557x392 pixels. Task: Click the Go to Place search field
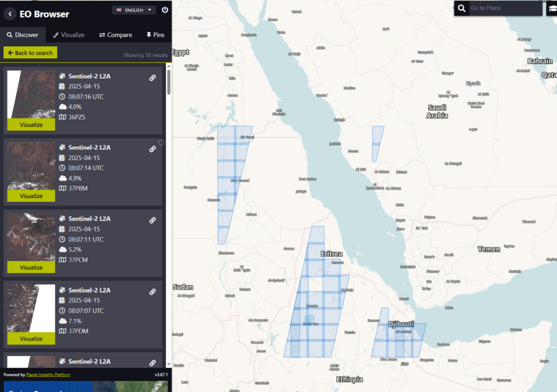505,8
